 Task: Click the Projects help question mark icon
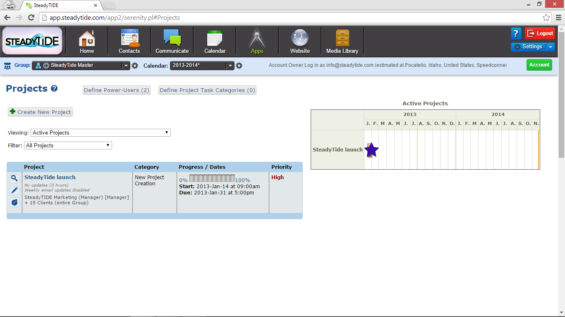click(x=54, y=88)
